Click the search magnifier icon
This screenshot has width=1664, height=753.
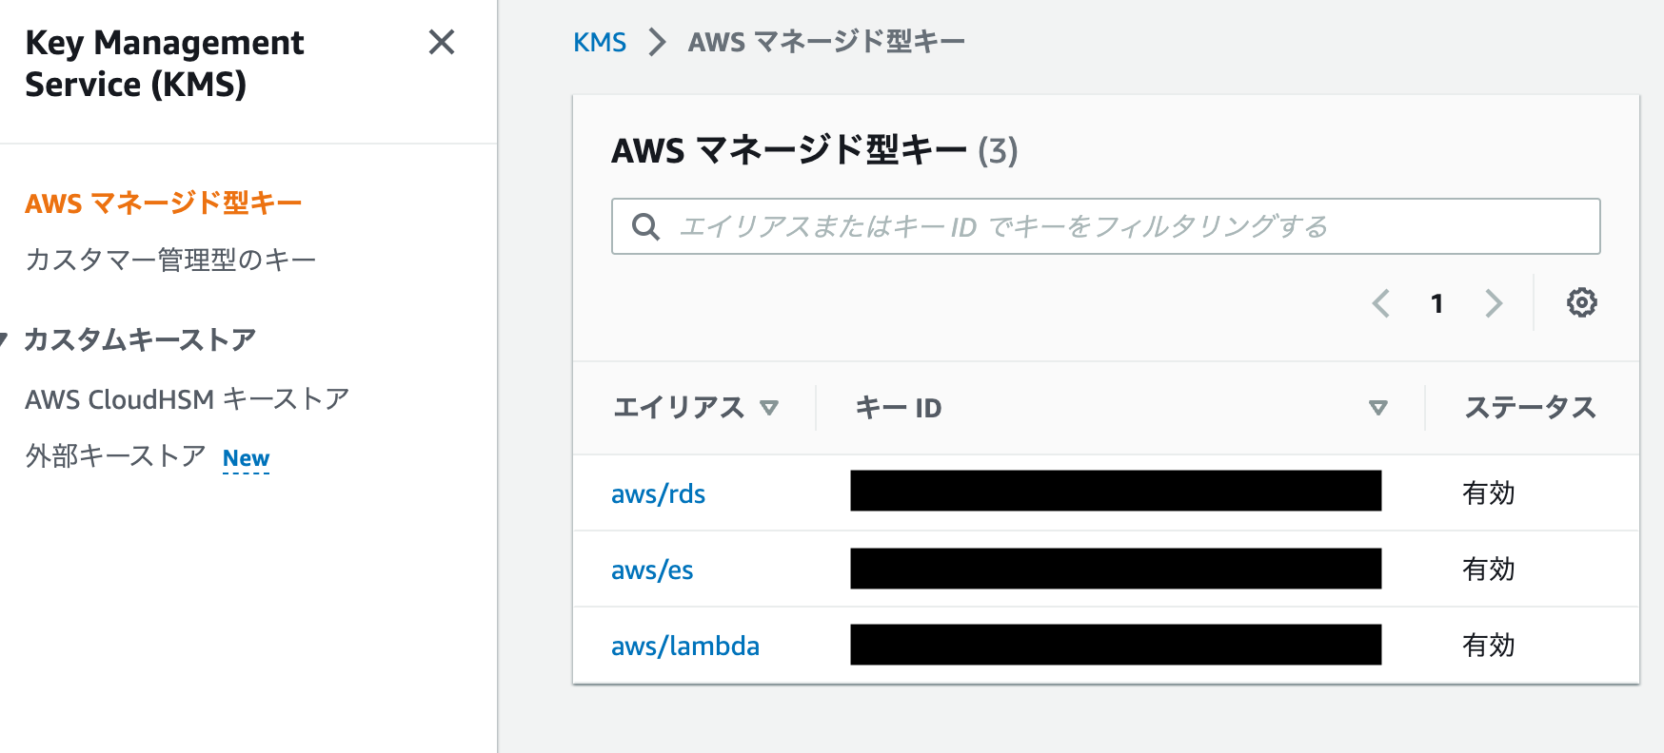coord(646,226)
